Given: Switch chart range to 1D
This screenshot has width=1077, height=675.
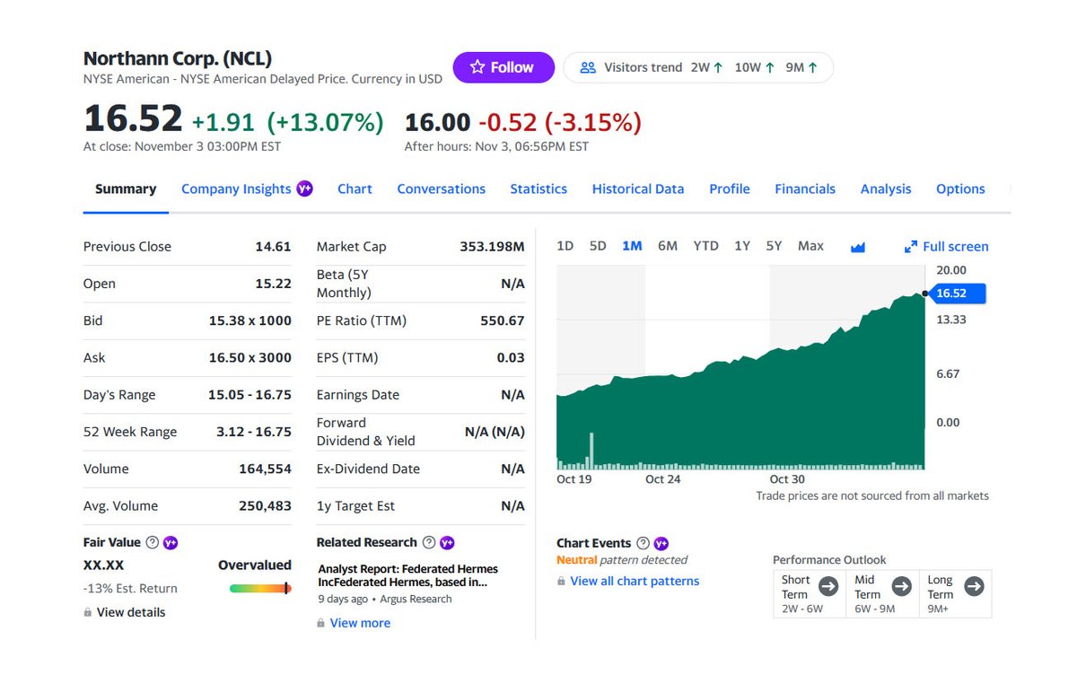Looking at the screenshot, I should point(565,245).
